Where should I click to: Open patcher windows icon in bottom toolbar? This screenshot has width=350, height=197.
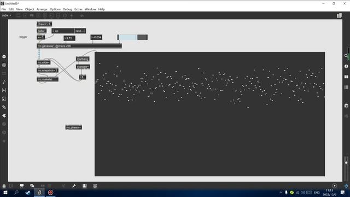point(32,186)
